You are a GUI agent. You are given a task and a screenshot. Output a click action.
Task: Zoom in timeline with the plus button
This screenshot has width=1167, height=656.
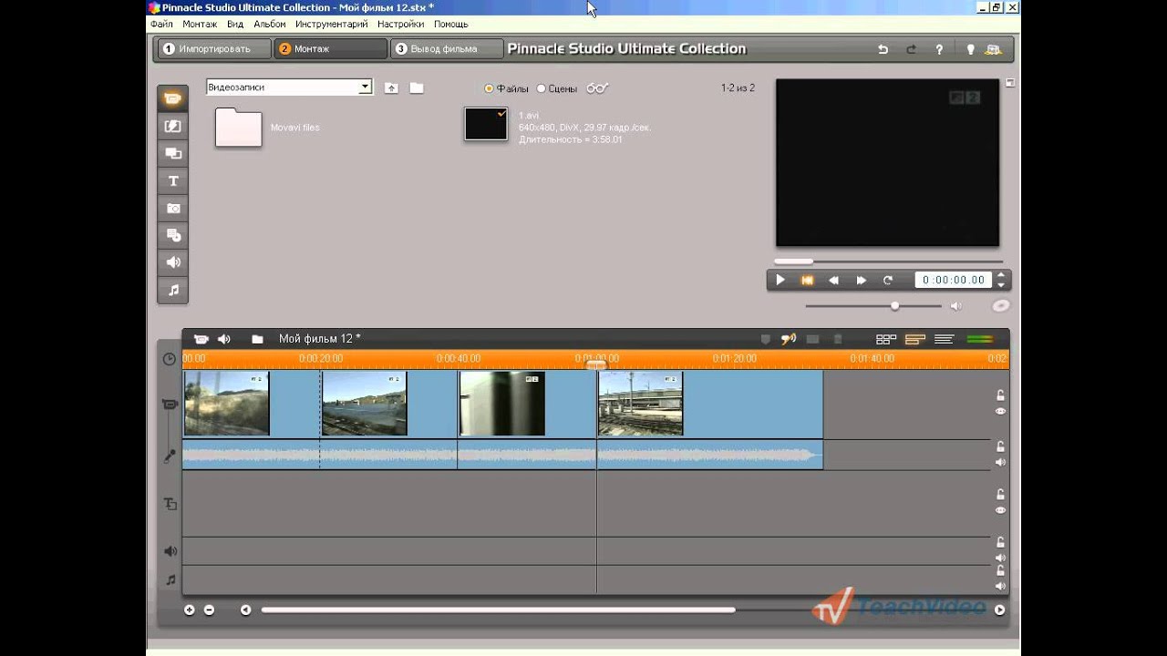pos(190,610)
